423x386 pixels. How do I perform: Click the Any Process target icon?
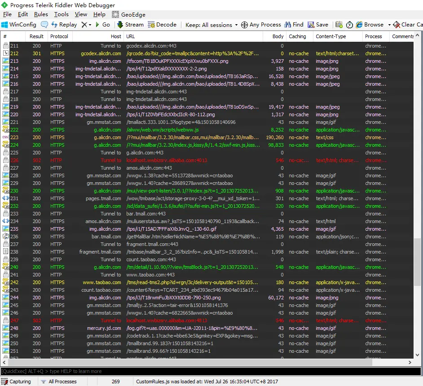coord(244,25)
